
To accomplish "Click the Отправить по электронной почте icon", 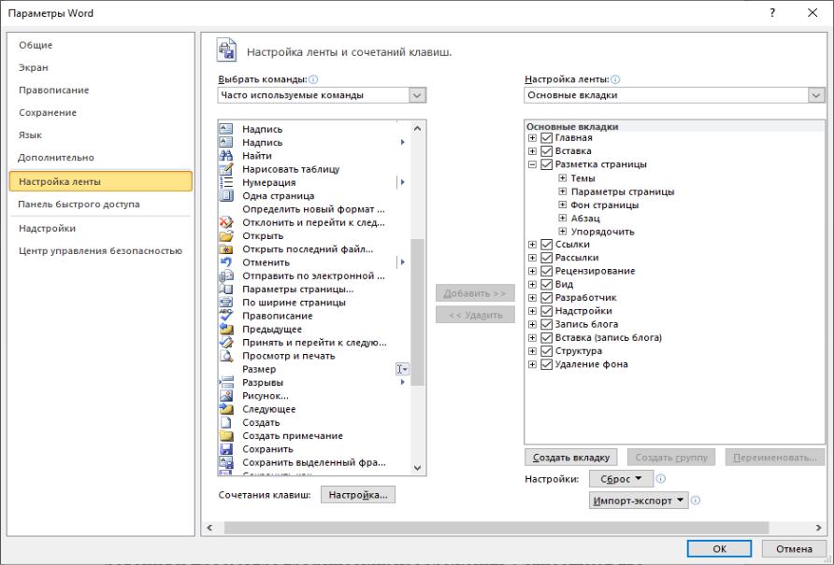I will 226,275.
